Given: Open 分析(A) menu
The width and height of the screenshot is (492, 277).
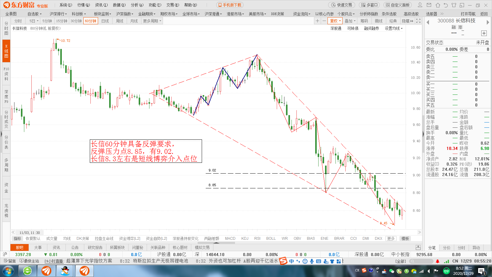Looking at the screenshot, I should click(137, 5).
